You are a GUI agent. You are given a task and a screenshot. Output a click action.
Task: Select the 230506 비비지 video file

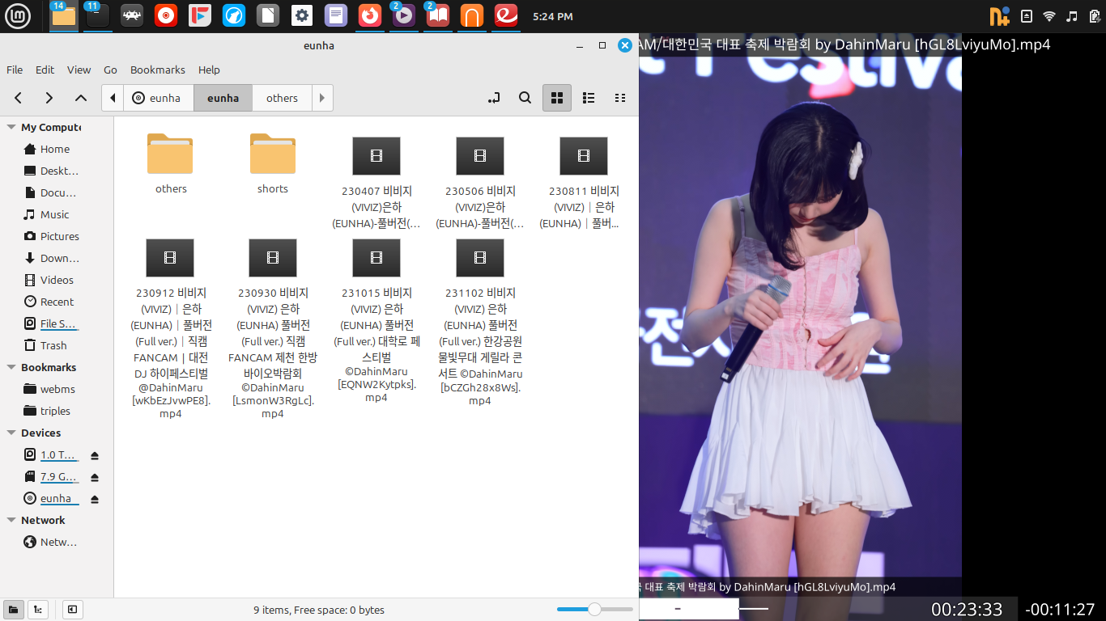(480, 183)
